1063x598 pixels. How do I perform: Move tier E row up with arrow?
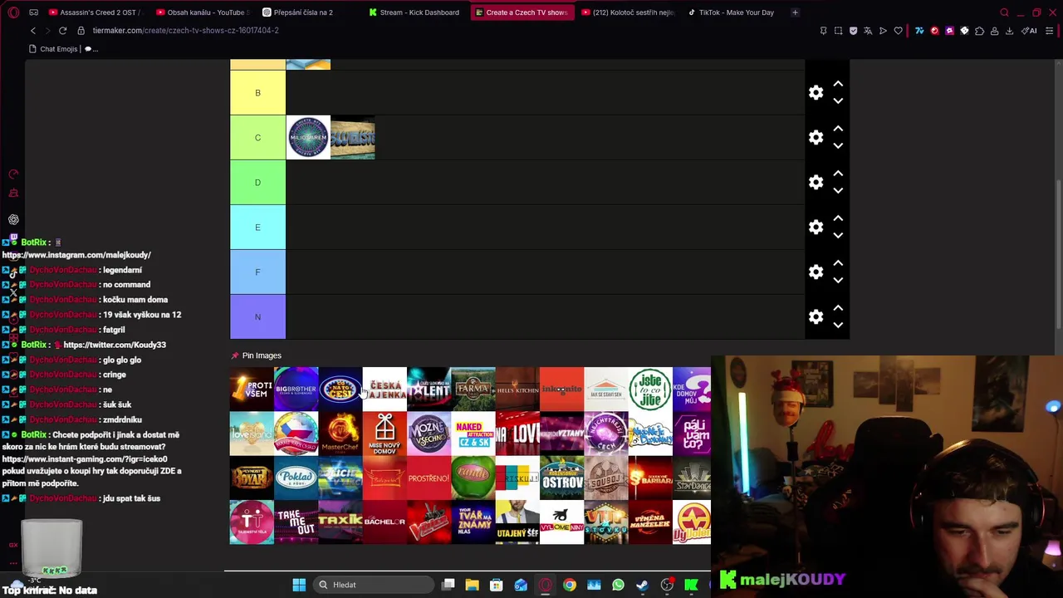click(838, 218)
